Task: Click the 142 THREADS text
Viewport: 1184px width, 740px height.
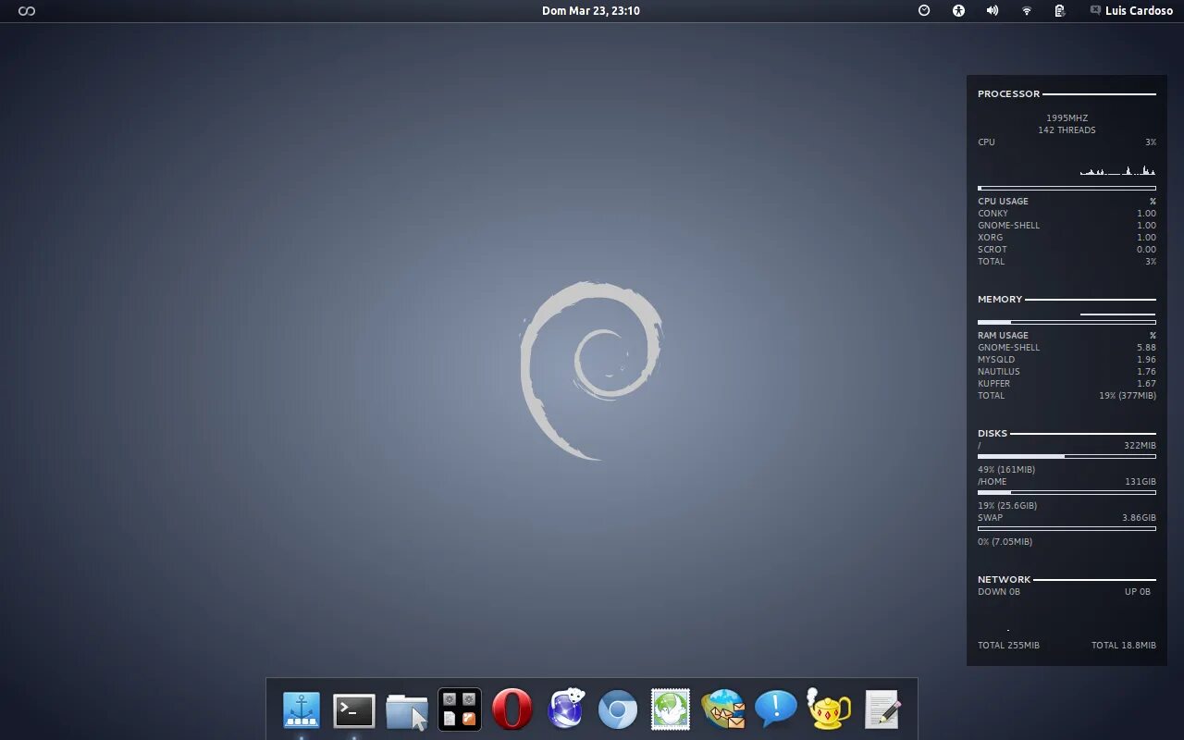Action: click(1067, 130)
